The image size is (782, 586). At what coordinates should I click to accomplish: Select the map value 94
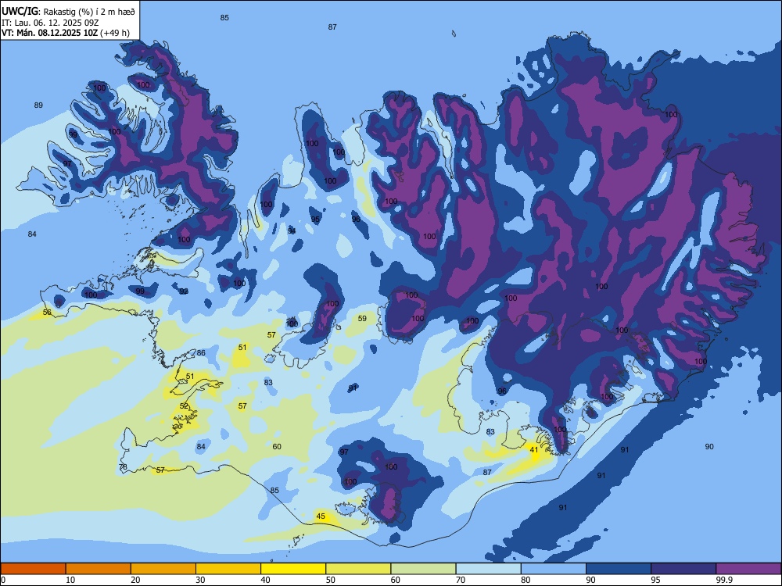(292, 230)
